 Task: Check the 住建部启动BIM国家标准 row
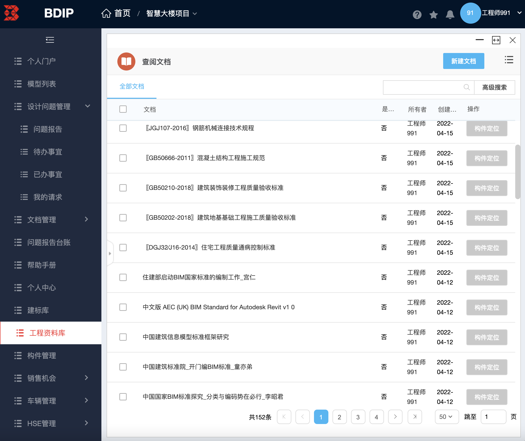(123, 277)
